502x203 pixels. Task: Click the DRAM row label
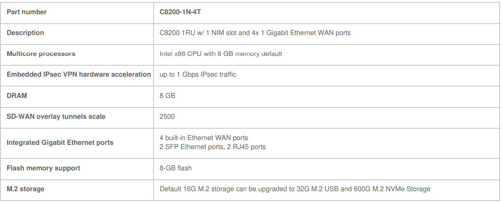(17, 96)
